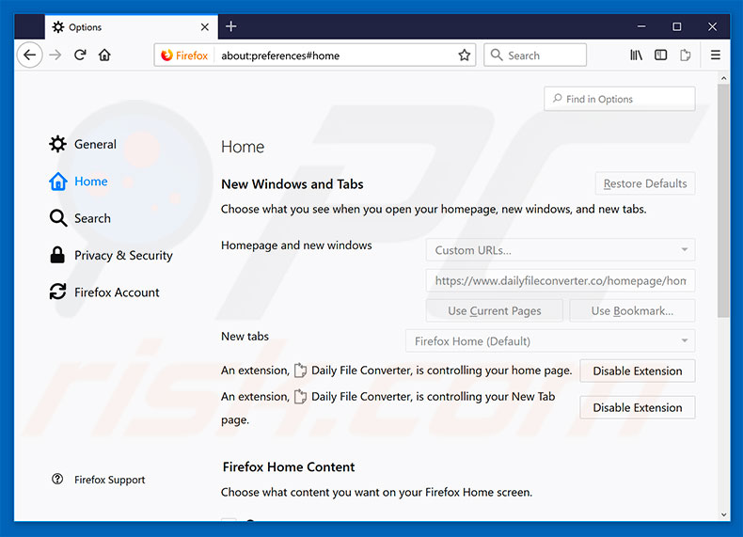The width and height of the screenshot is (743, 537).
Task: Click the forward arrow navigation button
Action: pyautogui.click(x=55, y=55)
